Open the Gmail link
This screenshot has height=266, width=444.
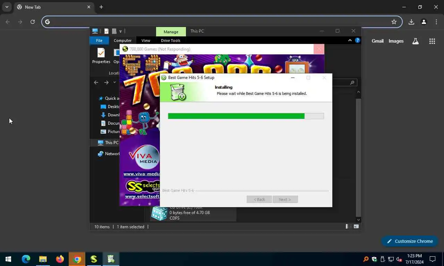pyautogui.click(x=377, y=41)
